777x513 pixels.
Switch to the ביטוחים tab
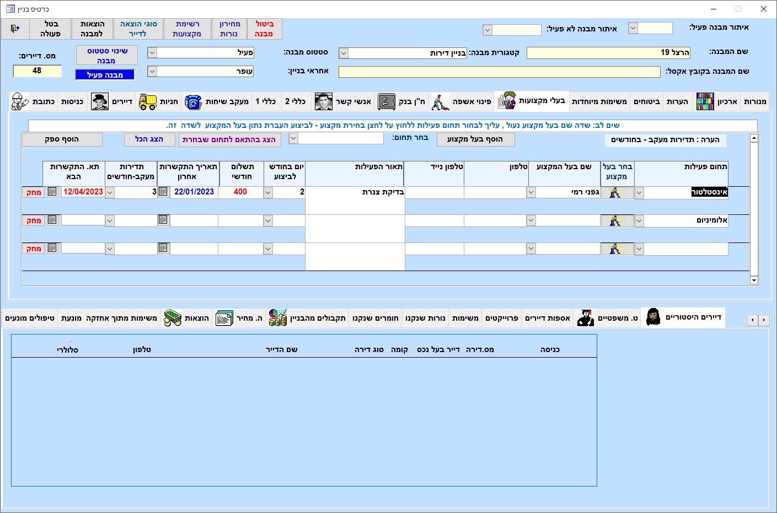pyautogui.click(x=646, y=101)
